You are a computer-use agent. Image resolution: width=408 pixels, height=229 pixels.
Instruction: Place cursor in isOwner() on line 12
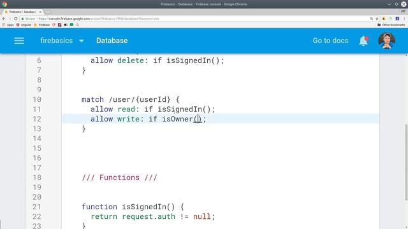[x=198, y=119]
